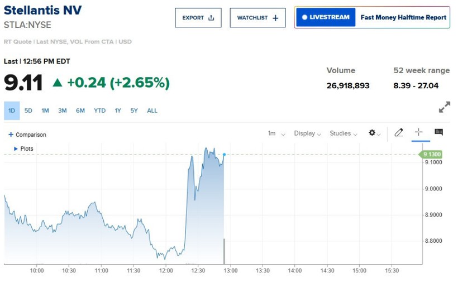Open the chart comments flag icon

pos(438,132)
